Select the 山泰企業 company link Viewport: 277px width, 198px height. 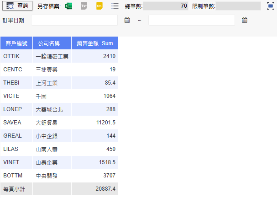47,162
